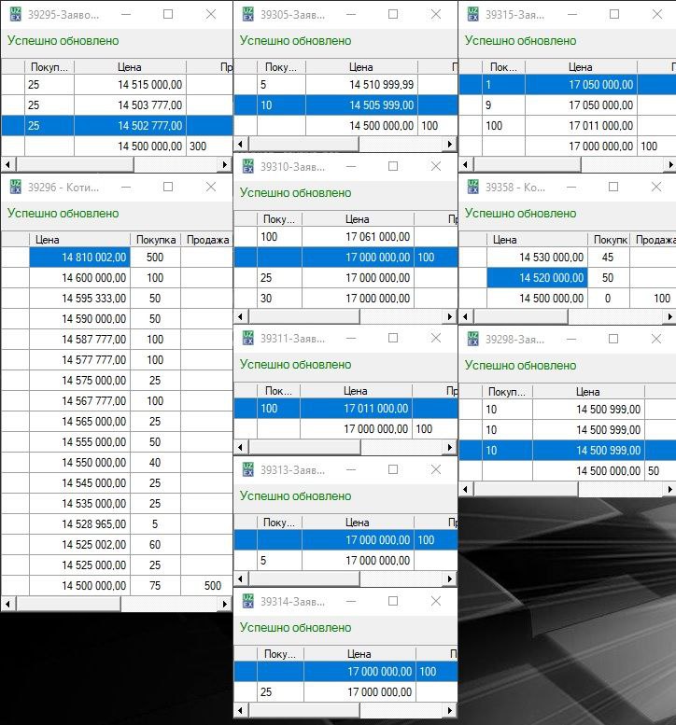
Task: Click right scroll arrow in window 39295
Action: point(224,165)
